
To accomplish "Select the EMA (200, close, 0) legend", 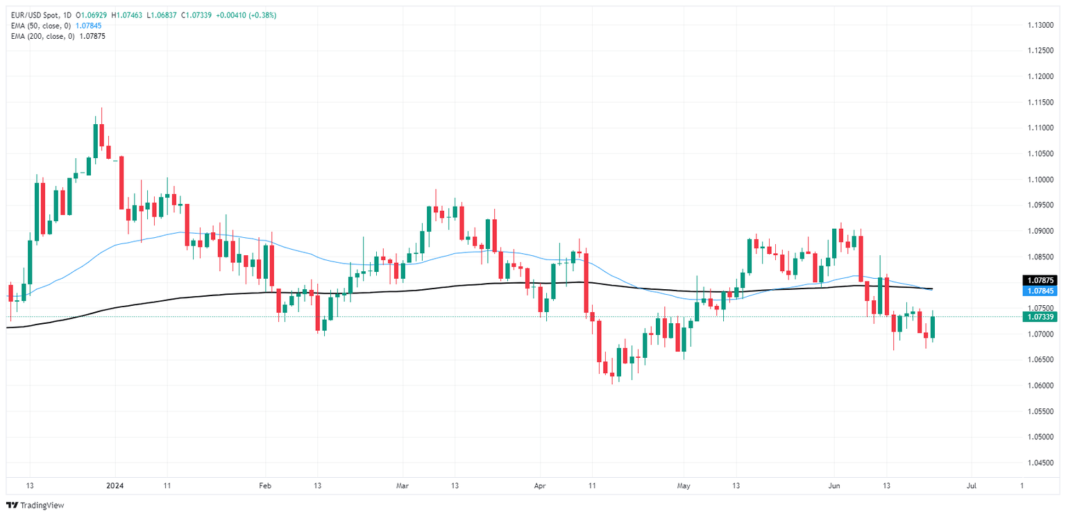I will (x=43, y=36).
